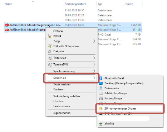Select file AufEinenBlick_MoodlePruefu...

[28, 30]
